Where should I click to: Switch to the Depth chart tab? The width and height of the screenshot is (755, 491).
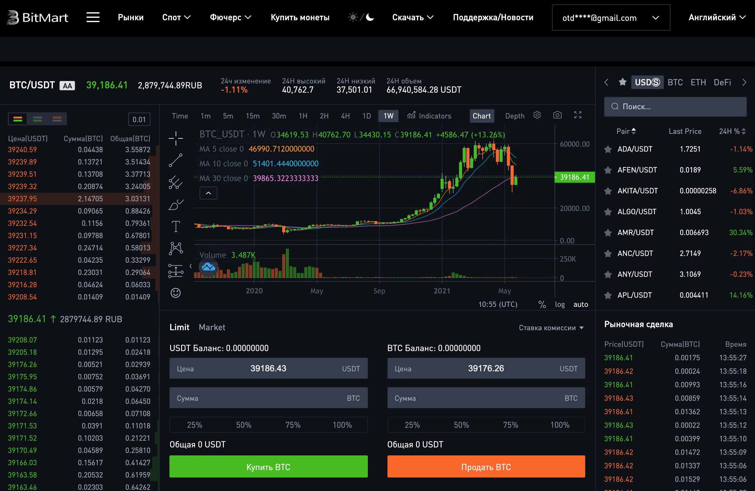(x=515, y=116)
